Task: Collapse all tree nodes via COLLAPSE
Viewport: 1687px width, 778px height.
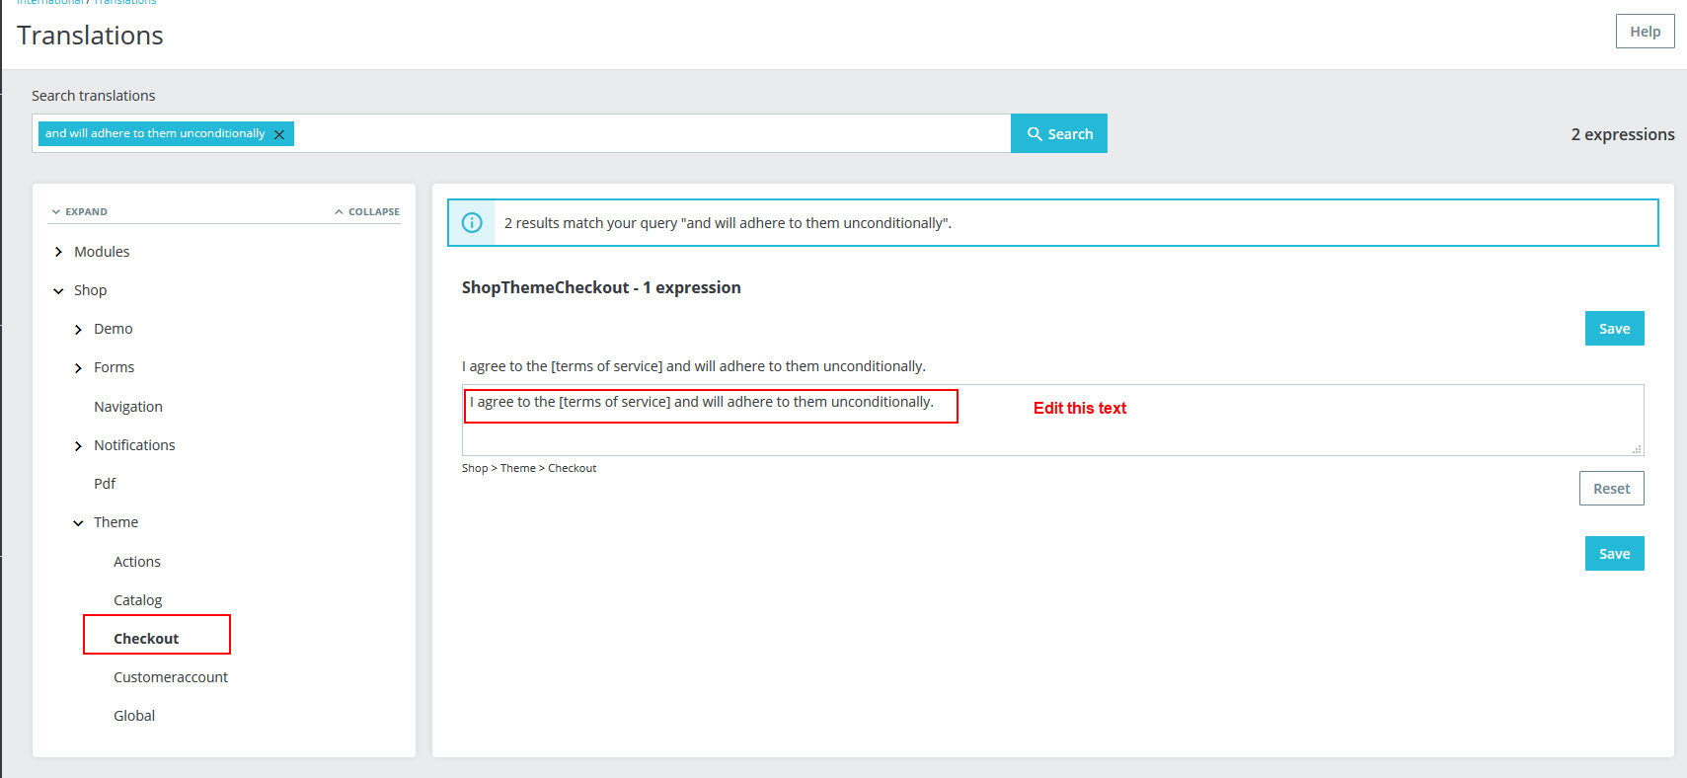Action: [367, 211]
